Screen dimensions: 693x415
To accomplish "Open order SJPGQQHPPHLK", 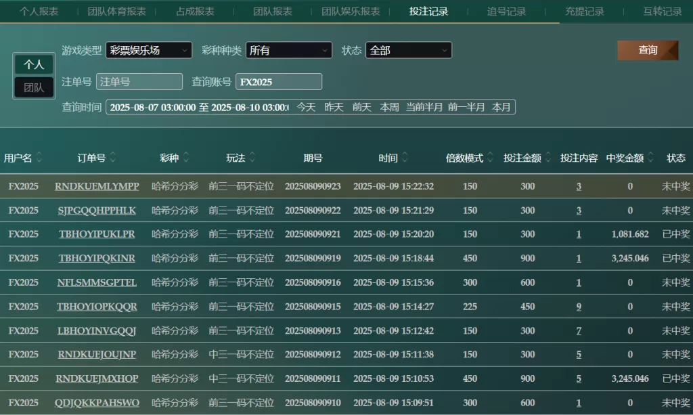I will 97,211.
